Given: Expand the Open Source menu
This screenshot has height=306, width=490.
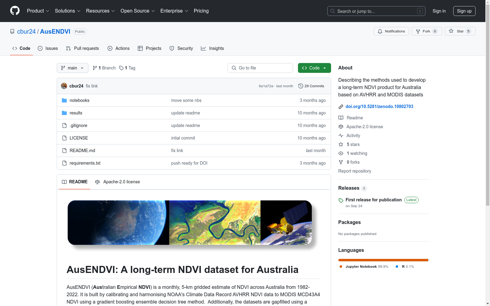Looking at the screenshot, I should pyautogui.click(x=138, y=11).
